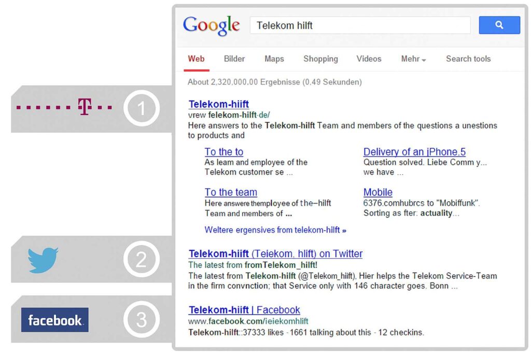Click the '6376.comhubrcs to Mobiffunk' snippet
The width and height of the screenshot is (531, 354).
coord(422,208)
